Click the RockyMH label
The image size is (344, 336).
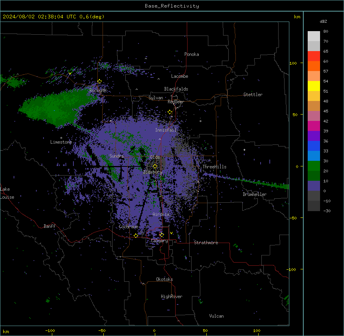98,91
